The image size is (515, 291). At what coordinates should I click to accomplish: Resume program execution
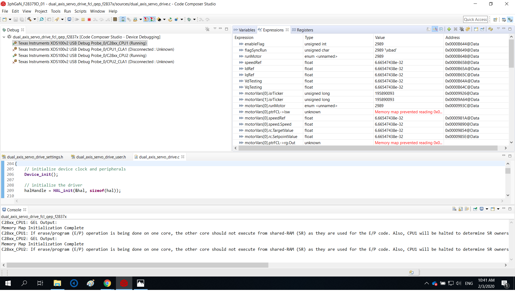tap(76, 19)
